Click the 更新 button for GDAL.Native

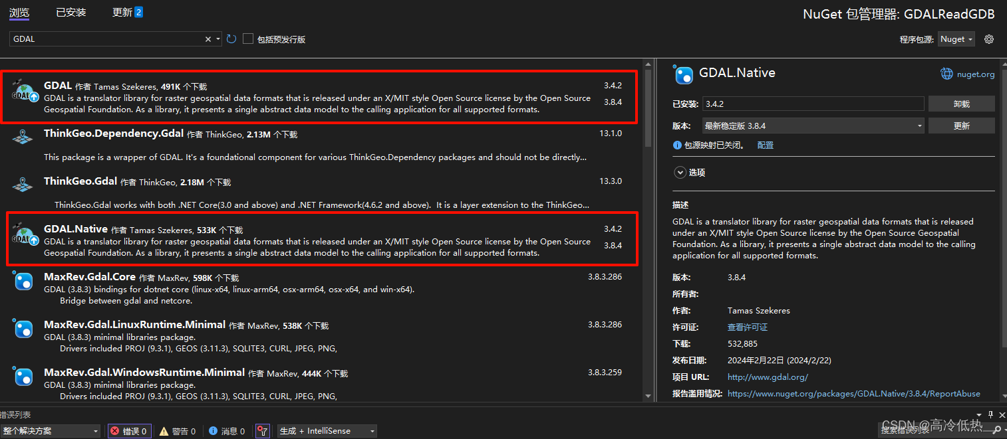pos(961,125)
